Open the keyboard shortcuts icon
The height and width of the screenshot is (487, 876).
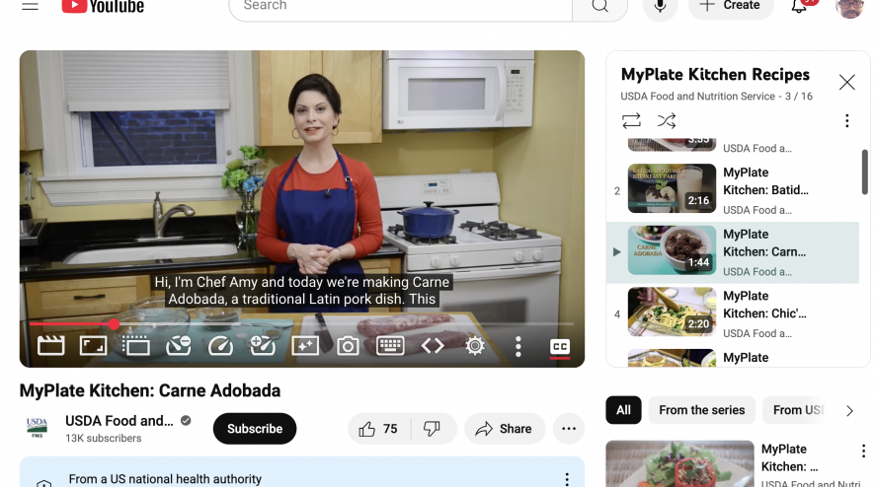pyautogui.click(x=390, y=346)
